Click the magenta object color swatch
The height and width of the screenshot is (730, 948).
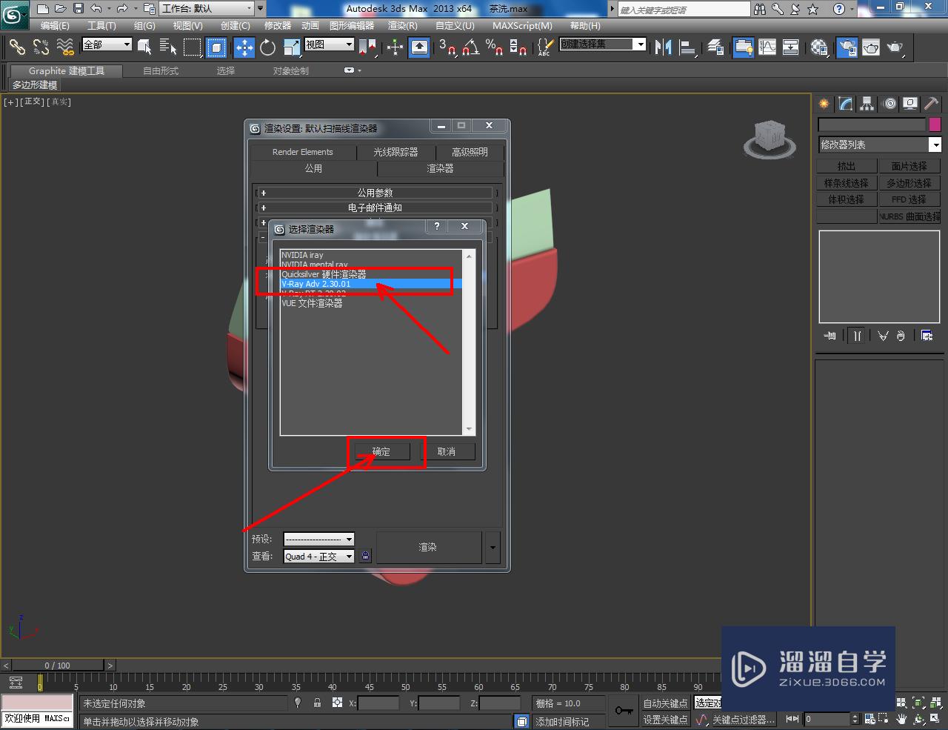pos(935,125)
